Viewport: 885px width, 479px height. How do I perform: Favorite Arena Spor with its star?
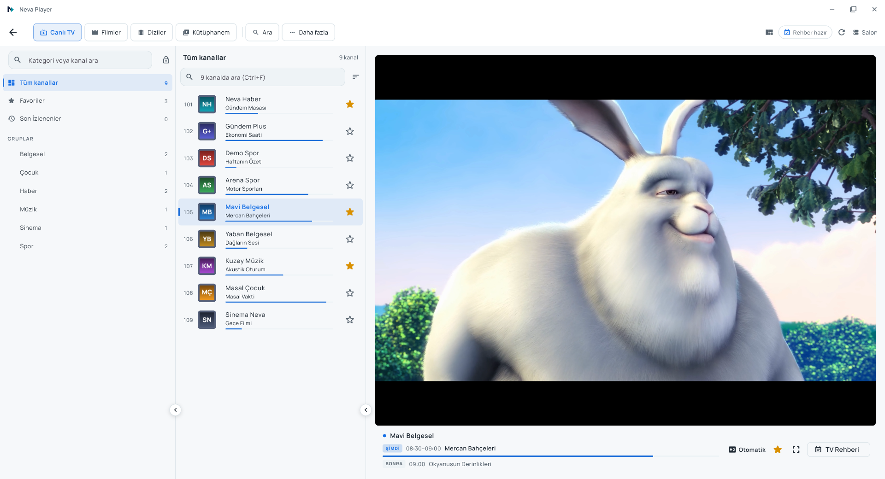coord(350,185)
